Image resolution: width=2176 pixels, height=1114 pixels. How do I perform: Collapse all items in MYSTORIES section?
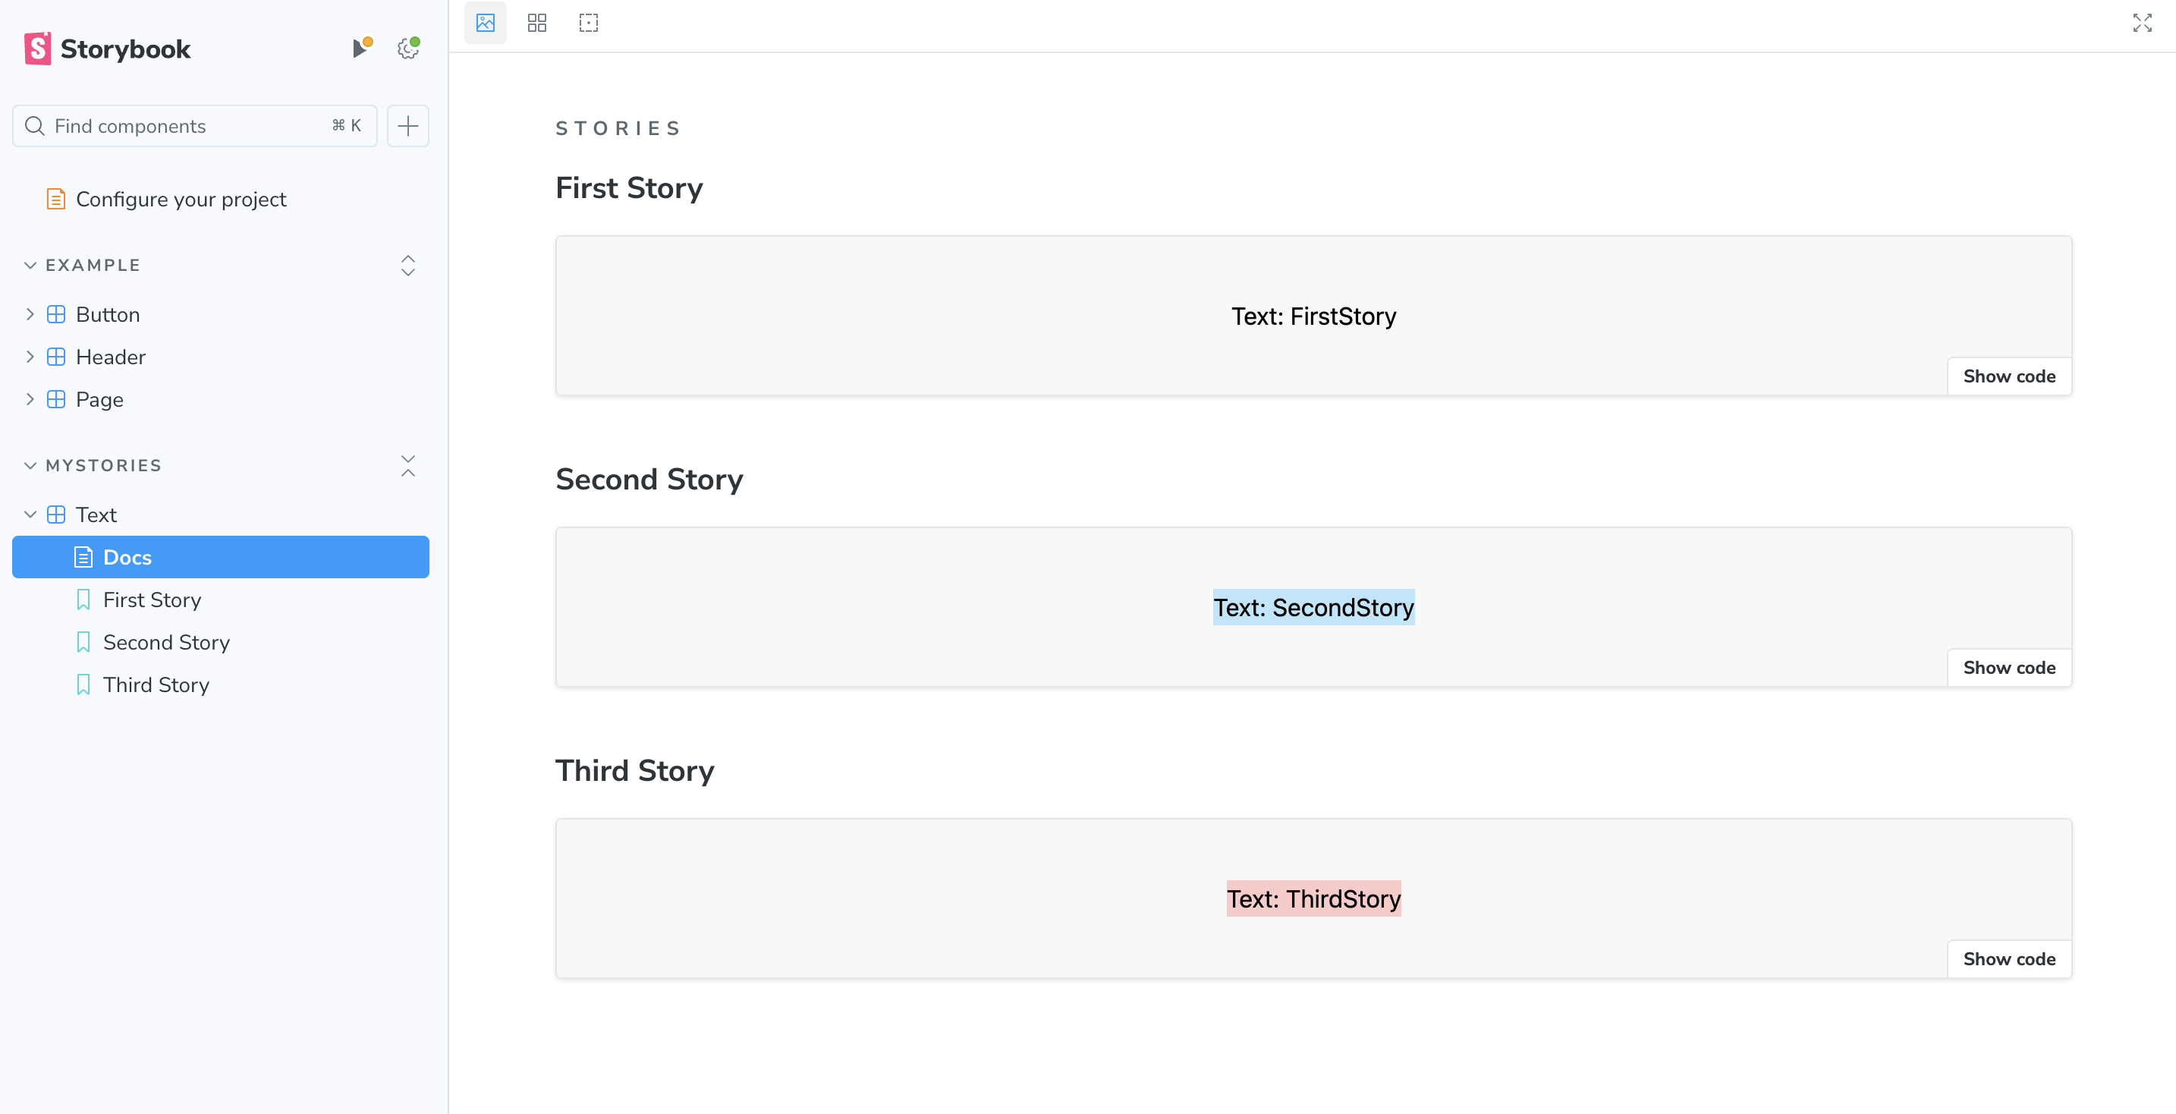pos(408,465)
